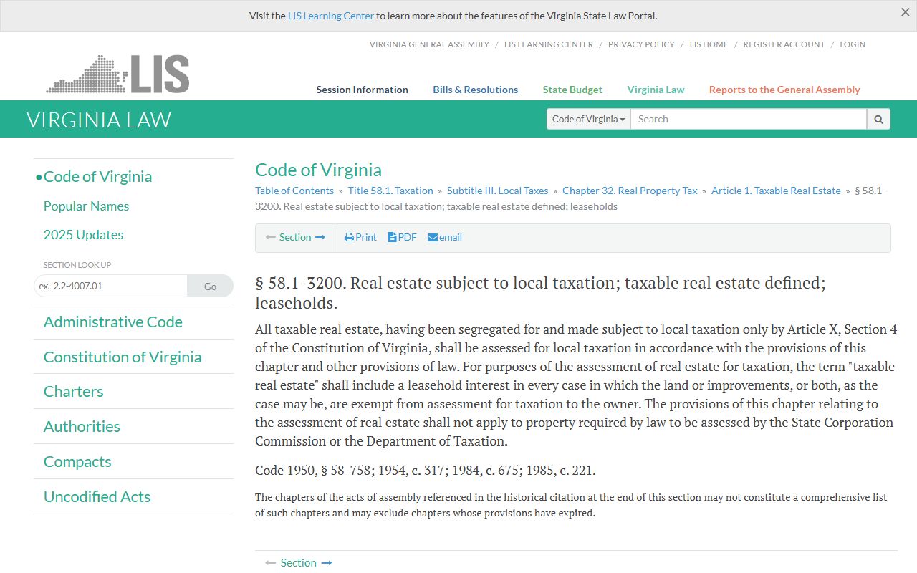The height and width of the screenshot is (573, 917).
Task: Open Privacy Policy link
Action: 641,44
